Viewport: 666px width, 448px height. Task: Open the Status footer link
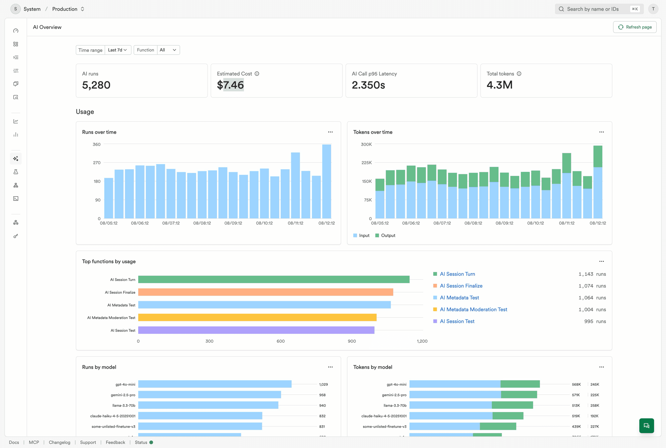[144, 442]
